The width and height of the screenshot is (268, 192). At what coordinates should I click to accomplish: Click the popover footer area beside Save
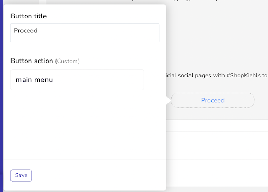[99, 175]
